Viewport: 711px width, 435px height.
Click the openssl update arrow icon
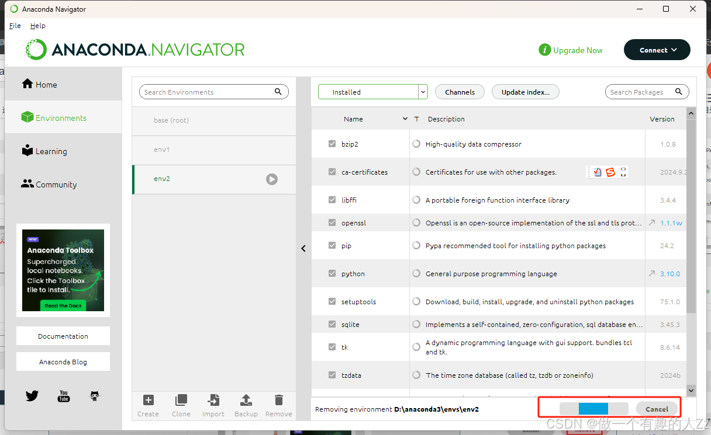click(x=652, y=222)
